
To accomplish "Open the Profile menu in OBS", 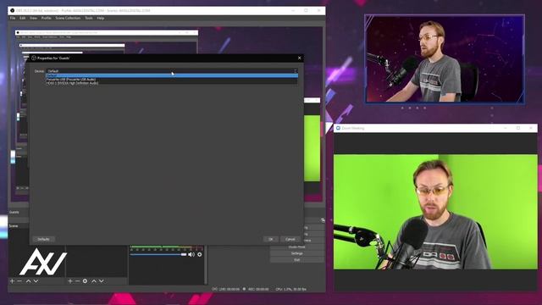I will click(x=47, y=18).
